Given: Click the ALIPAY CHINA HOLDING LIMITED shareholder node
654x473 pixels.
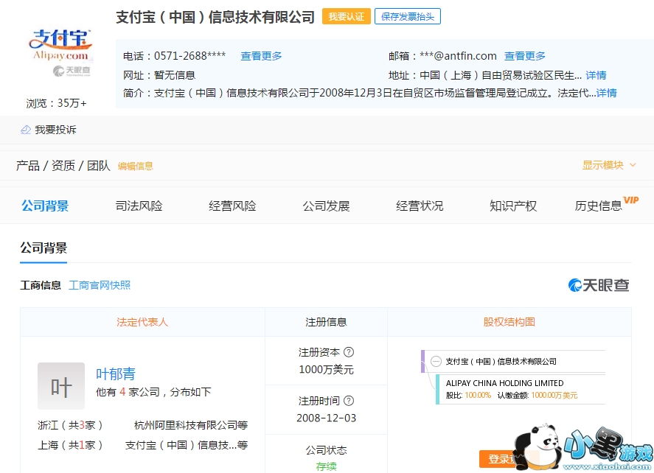Looking at the screenshot, I should tap(504, 383).
